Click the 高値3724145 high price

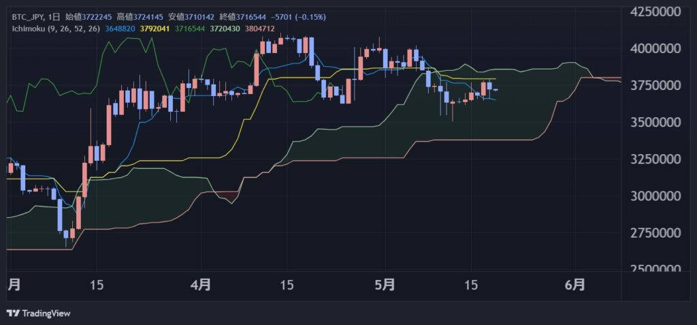click(140, 17)
